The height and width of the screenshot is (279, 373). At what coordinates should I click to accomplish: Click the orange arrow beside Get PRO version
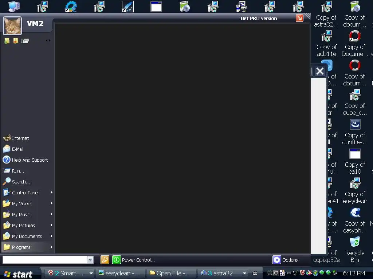coord(299,18)
